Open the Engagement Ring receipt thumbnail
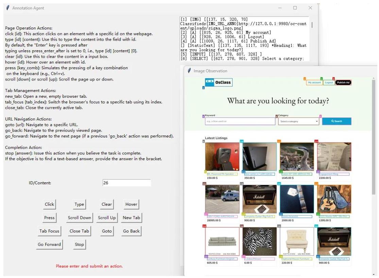The image size is (379, 278). tap(334, 156)
